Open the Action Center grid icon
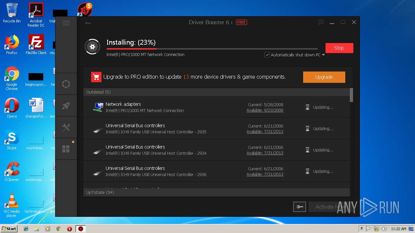The height and width of the screenshot is (233, 415). click(66, 149)
